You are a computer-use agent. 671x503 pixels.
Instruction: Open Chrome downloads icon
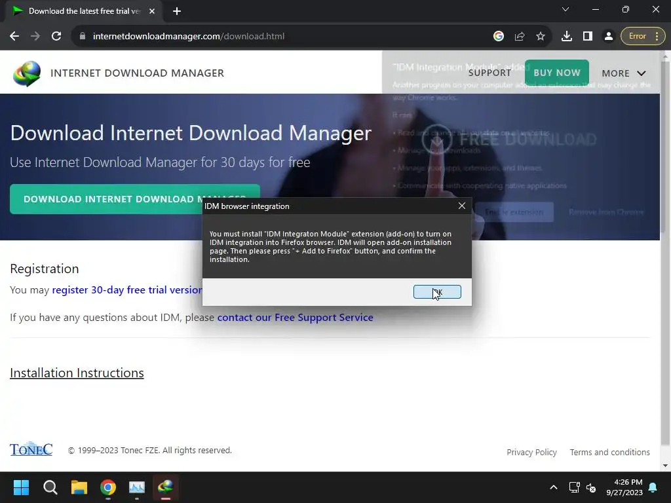coord(567,37)
